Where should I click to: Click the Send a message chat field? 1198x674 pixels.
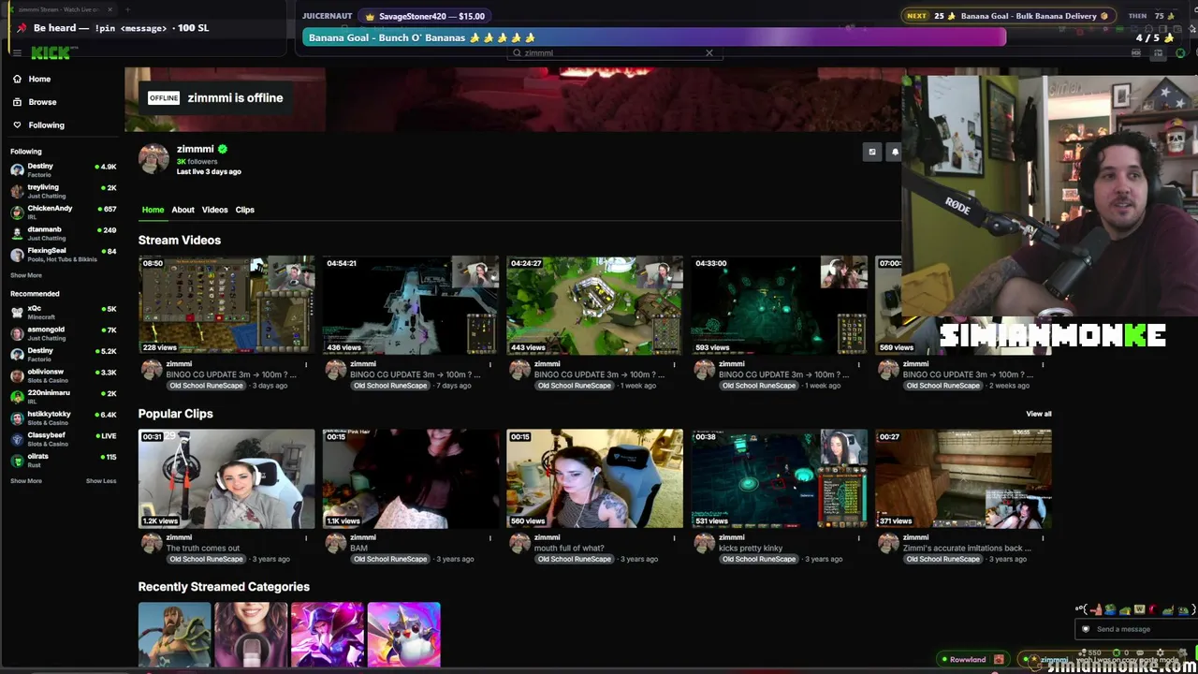point(1134,629)
